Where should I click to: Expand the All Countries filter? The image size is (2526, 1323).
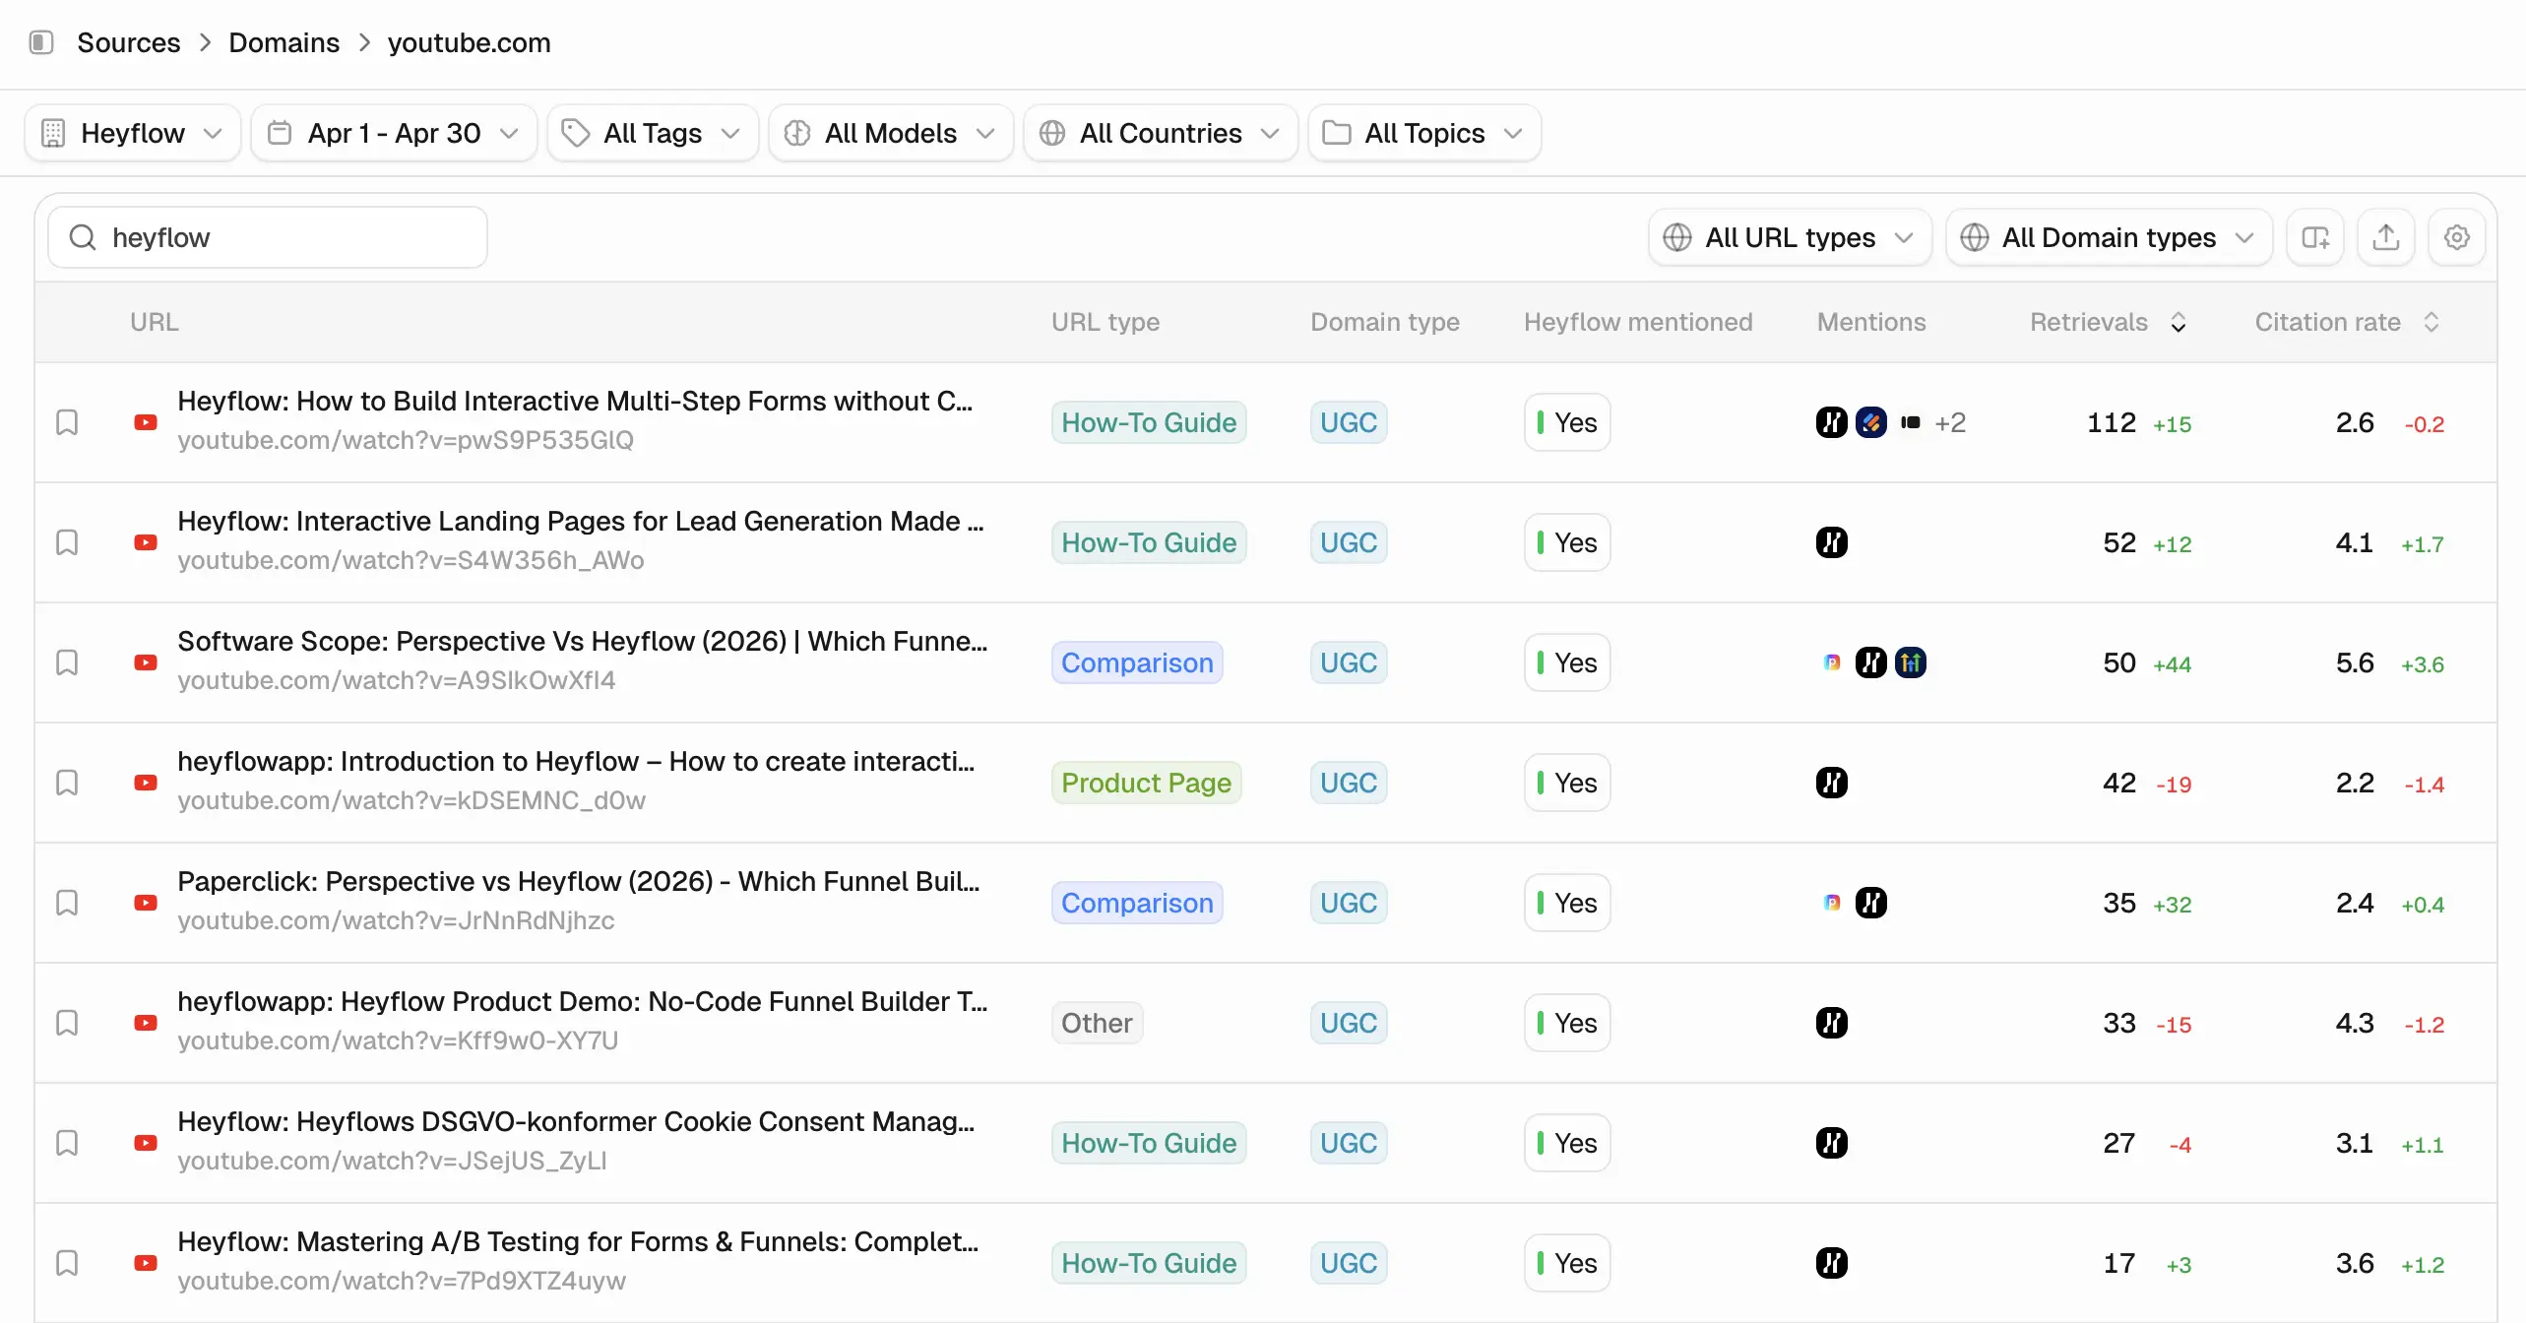tap(1161, 133)
